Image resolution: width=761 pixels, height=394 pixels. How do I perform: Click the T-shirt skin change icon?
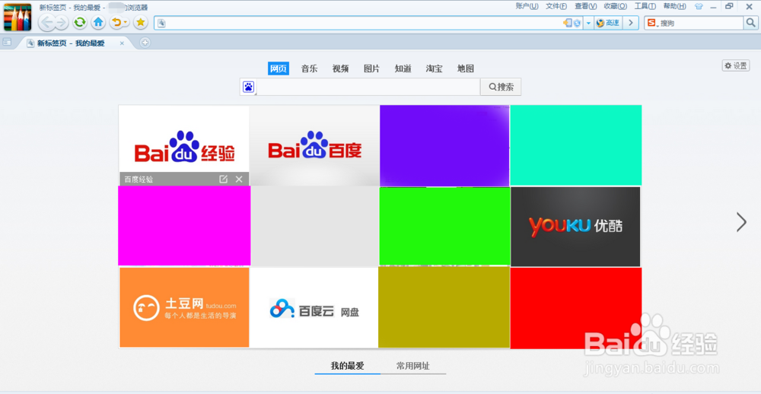pos(699,7)
